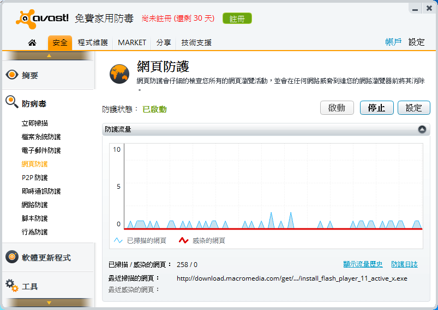The image size is (438, 310).
Task: Click the 設定 button beside 停止
Action: coord(413,108)
